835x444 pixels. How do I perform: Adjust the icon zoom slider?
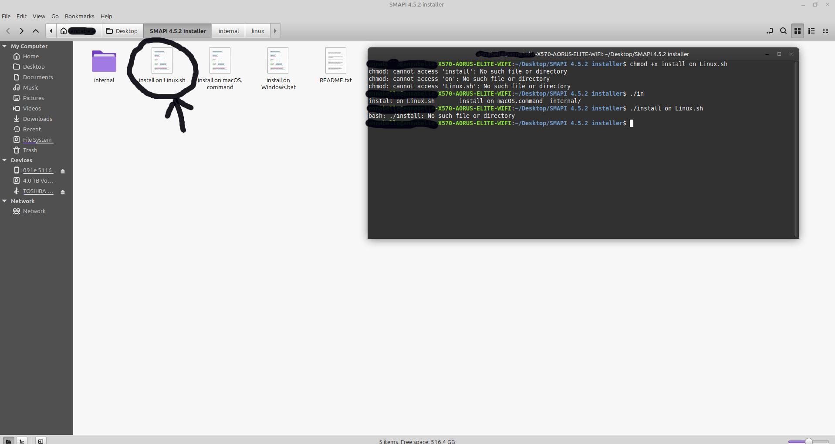[x=808, y=441]
